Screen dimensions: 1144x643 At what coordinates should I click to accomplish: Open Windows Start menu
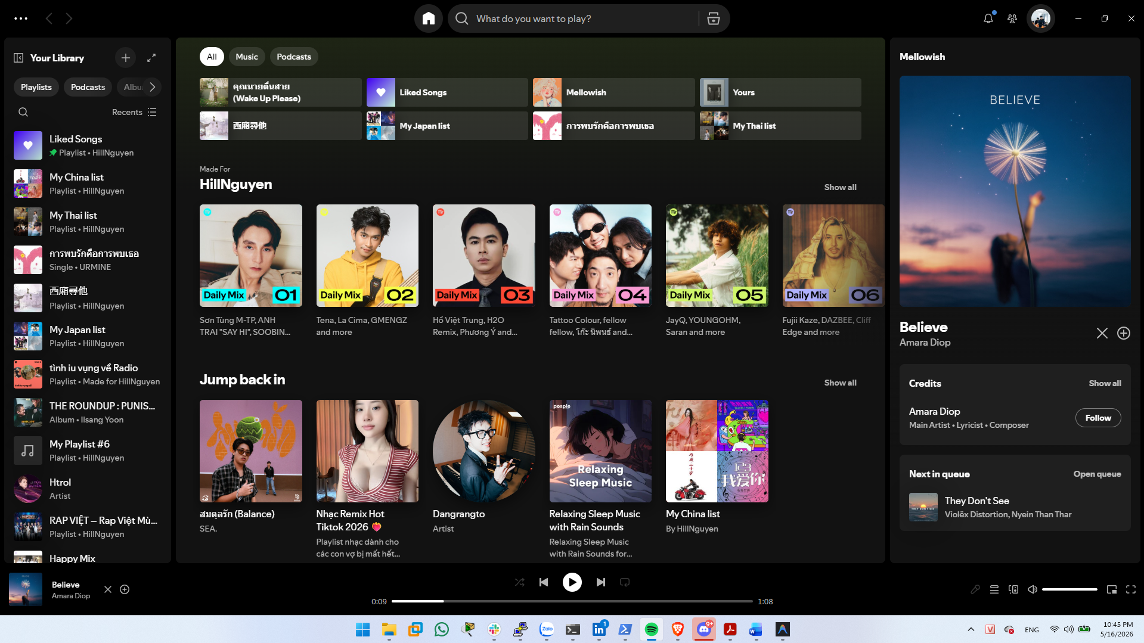(x=362, y=629)
